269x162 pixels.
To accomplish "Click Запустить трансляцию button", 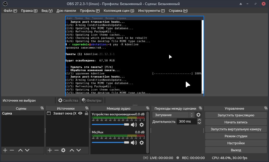I will point(236,115).
